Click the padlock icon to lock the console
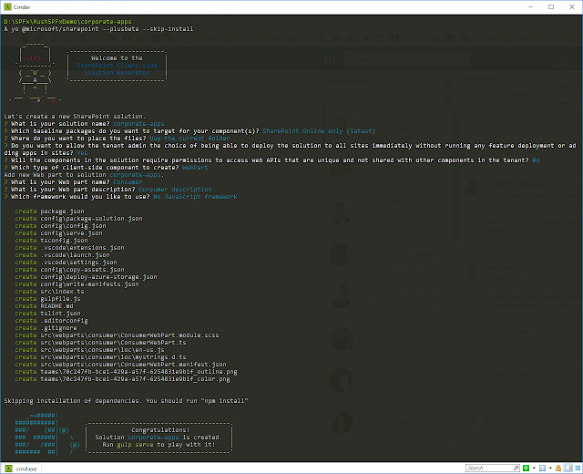Viewport: 583px width, 474px height. [558, 468]
